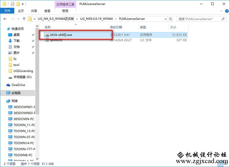The height and width of the screenshot is (167, 230).
Task: Click PLMLicenseServer in the address bar
Action: pos(132,19)
